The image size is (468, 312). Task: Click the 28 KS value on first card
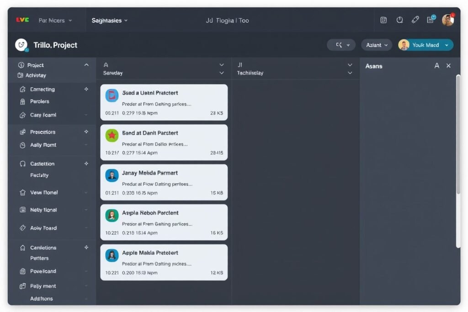coord(217,113)
